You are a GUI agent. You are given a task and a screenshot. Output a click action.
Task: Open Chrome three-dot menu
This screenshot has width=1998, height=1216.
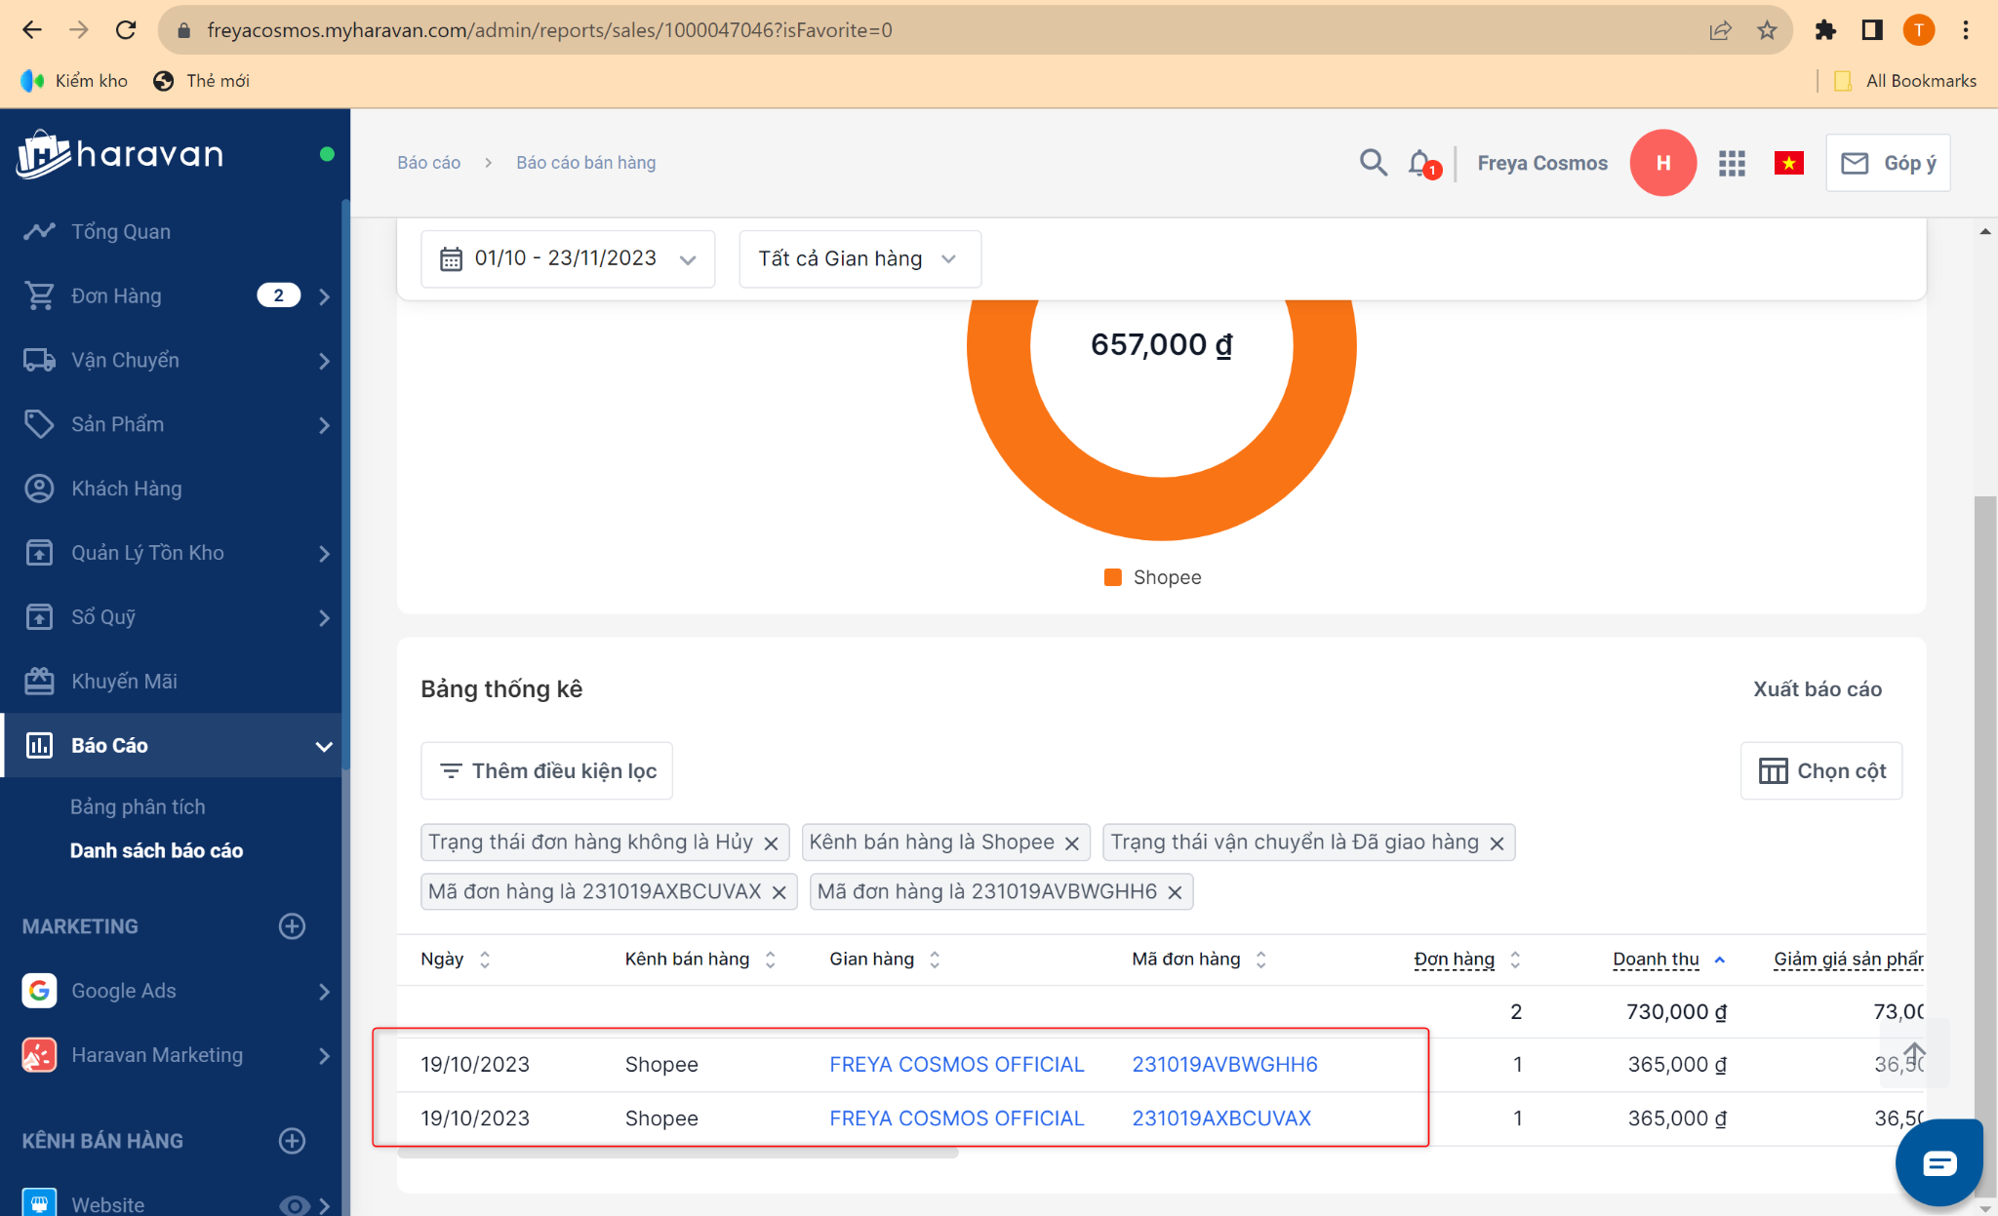tap(1966, 30)
